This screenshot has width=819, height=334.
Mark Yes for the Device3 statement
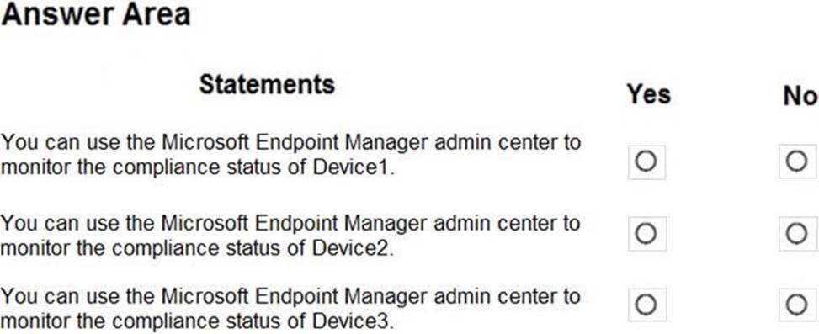(x=646, y=305)
